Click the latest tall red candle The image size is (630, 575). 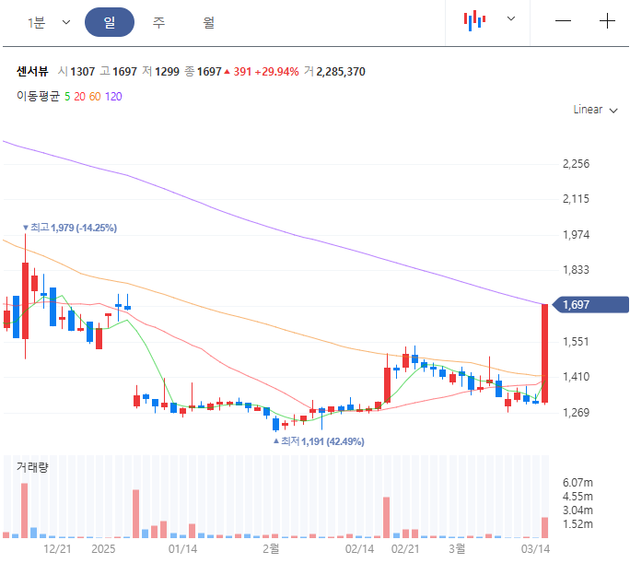(545, 353)
